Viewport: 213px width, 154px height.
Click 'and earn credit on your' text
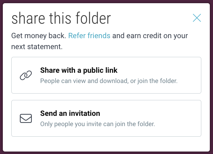pos(150,36)
